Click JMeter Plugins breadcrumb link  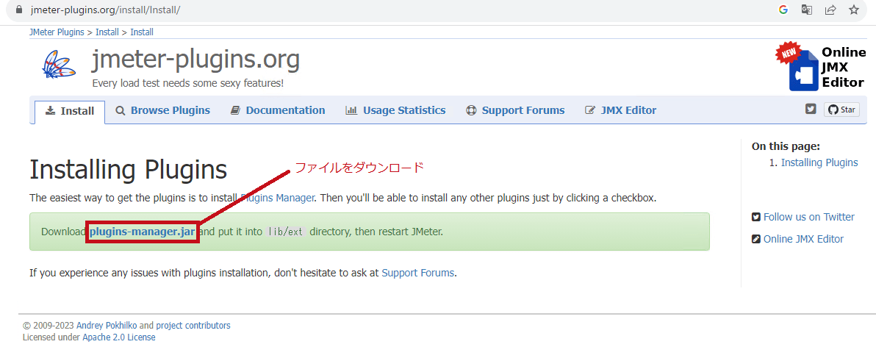click(57, 32)
